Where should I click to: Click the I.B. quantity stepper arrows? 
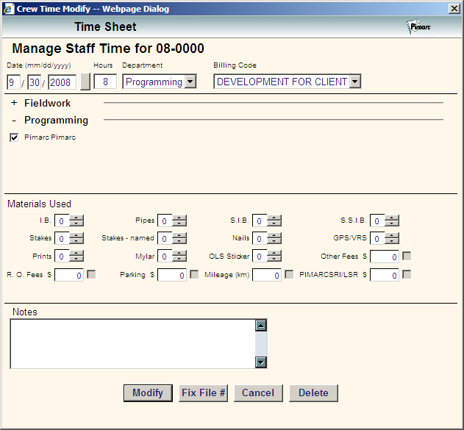(76, 221)
